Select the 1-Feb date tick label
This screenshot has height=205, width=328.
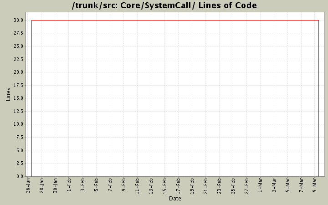click(x=69, y=186)
